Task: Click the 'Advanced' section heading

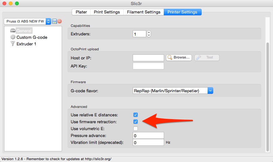Action: pos(79,107)
